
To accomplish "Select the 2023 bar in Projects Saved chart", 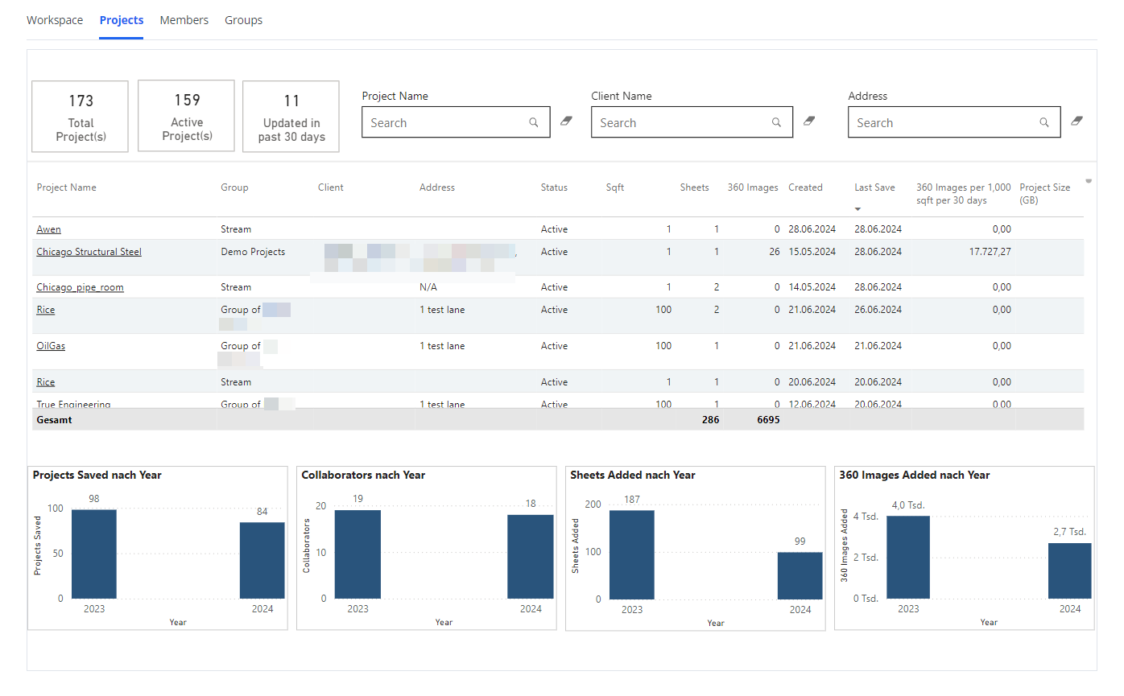I will coord(94,554).
